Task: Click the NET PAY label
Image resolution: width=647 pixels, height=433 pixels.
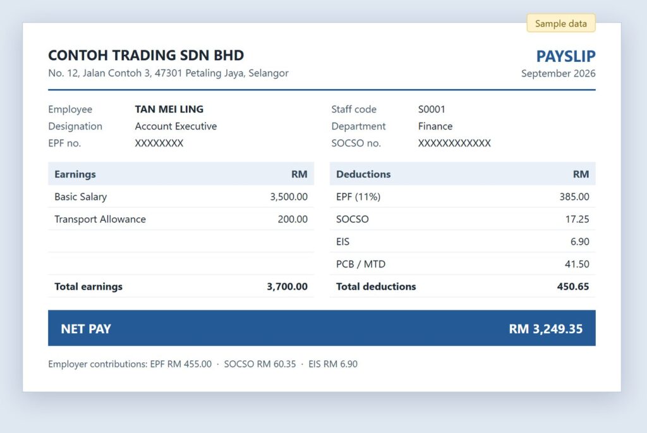Action: (86, 329)
